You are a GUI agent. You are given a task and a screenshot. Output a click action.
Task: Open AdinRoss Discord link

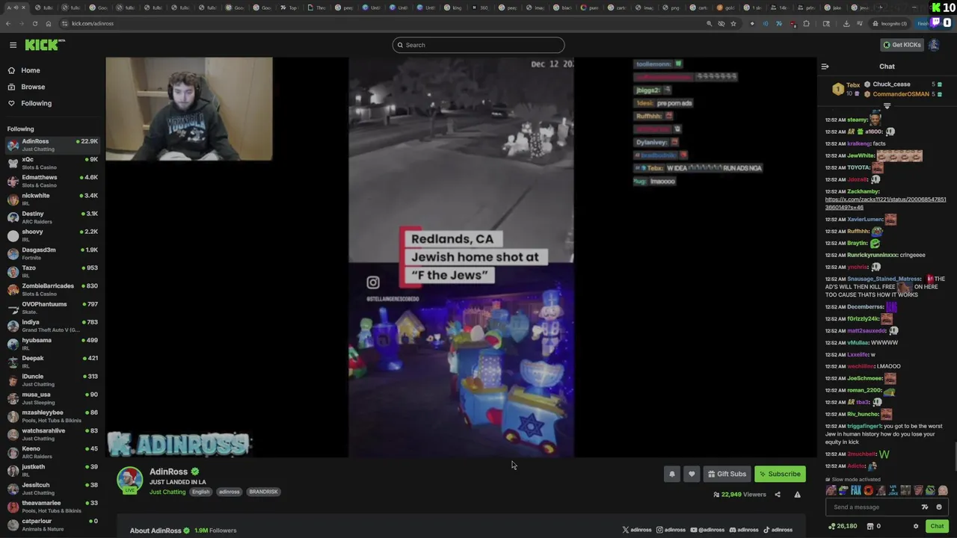744,530
